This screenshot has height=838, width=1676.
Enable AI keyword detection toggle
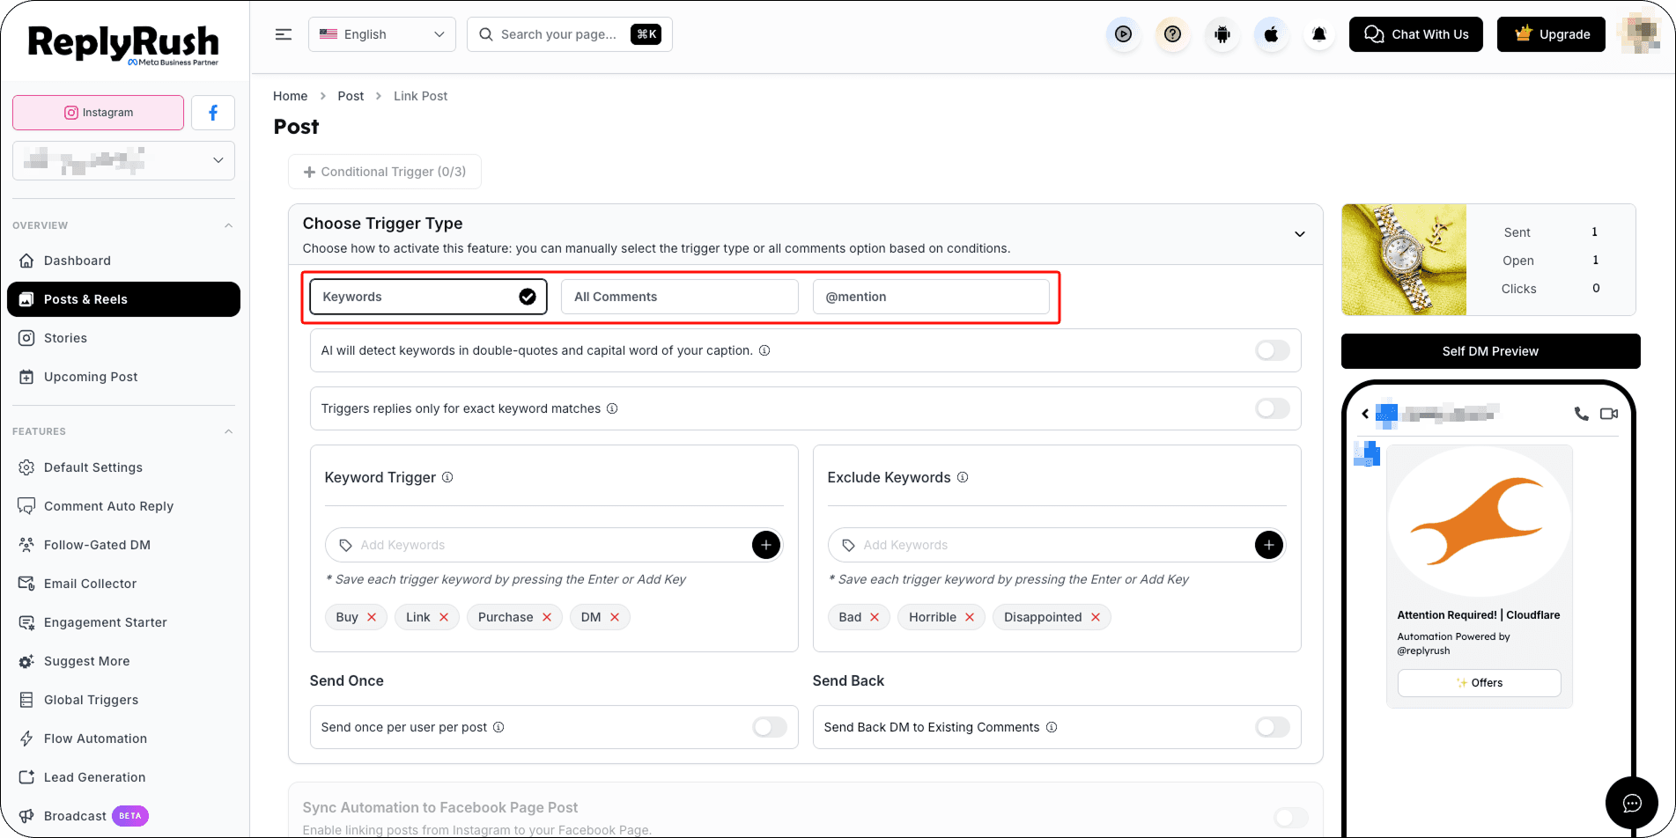1273,350
